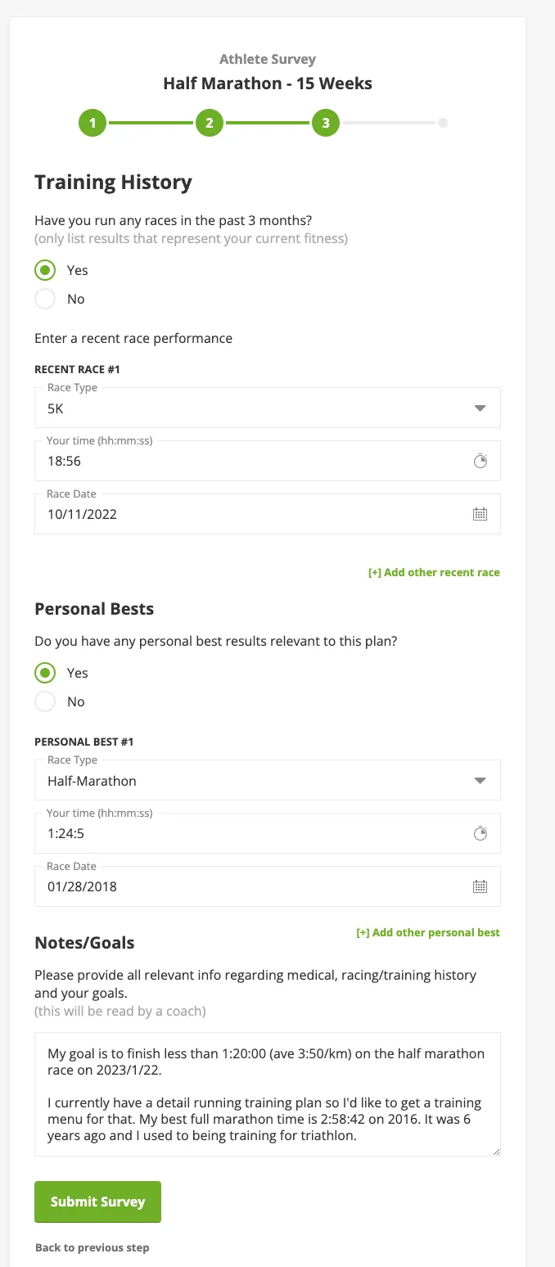Go Back to previous step

point(92,1248)
